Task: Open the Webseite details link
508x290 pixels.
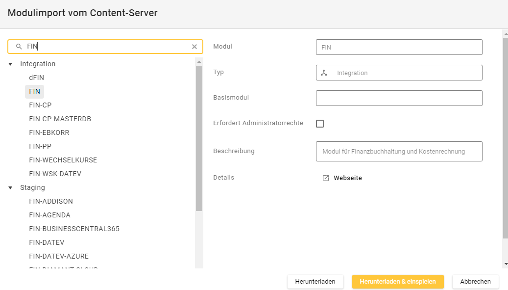Action: pos(347,178)
